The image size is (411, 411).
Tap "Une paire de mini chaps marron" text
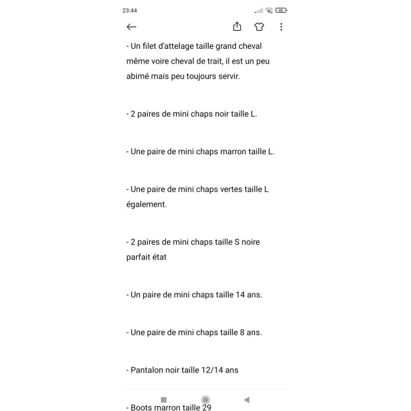point(200,152)
